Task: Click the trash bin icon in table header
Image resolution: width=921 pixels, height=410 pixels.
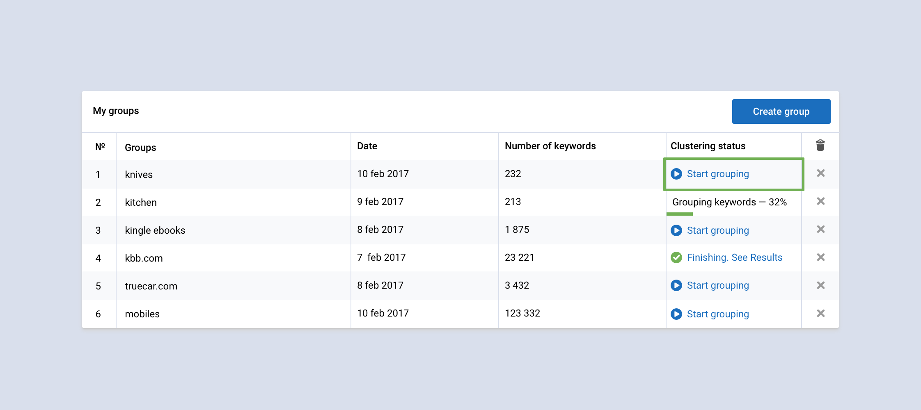Action: (820, 145)
